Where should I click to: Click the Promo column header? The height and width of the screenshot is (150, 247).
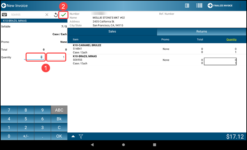pos(165,39)
